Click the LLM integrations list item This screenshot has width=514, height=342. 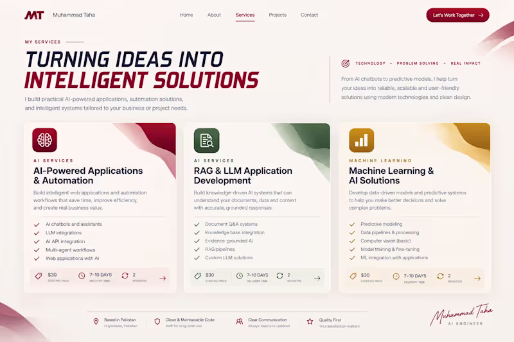pyautogui.click(x=64, y=233)
